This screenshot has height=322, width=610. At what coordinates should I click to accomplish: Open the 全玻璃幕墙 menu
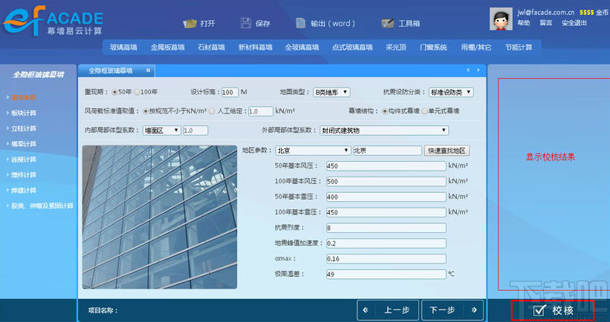302,47
